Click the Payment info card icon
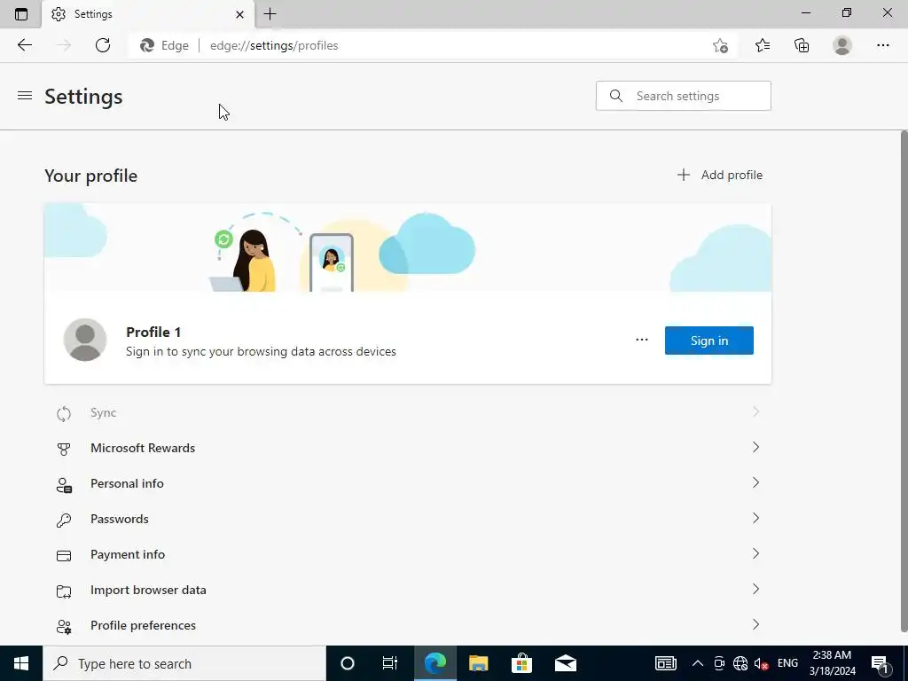 pos(64,556)
